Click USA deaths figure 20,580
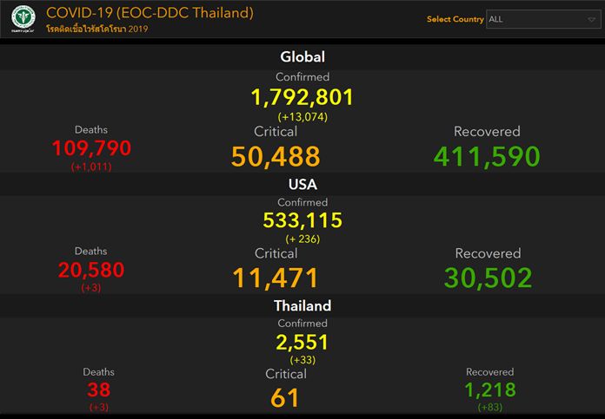The width and height of the screenshot is (605, 419). pyautogui.click(x=91, y=270)
